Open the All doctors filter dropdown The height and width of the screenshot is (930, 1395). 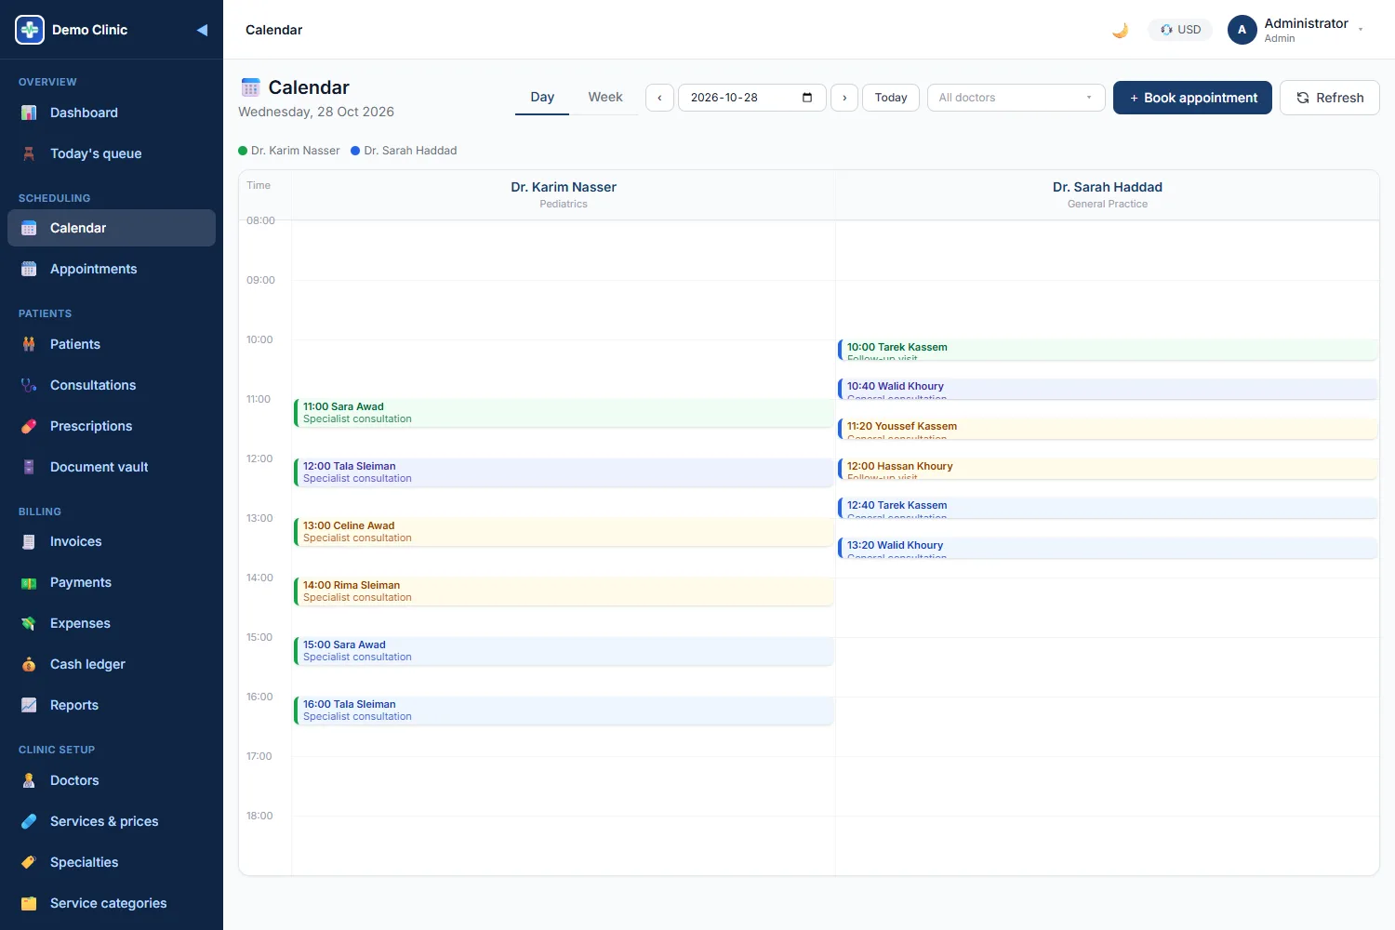1016,98
